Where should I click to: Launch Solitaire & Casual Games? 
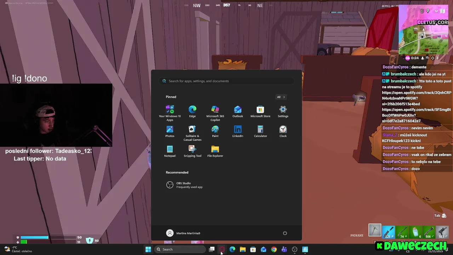click(192, 133)
